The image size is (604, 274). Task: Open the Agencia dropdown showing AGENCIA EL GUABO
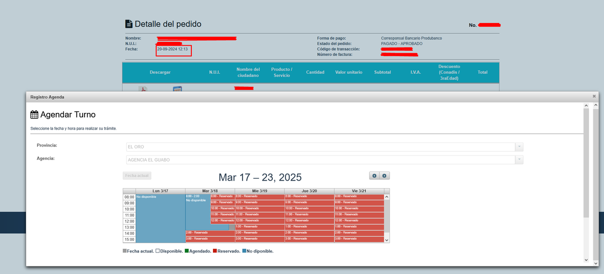[x=325, y=160]
